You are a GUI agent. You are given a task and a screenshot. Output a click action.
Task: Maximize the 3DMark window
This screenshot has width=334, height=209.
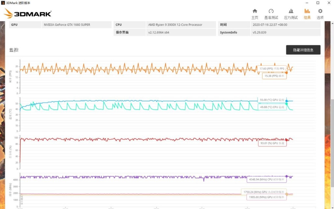[318, 3]
